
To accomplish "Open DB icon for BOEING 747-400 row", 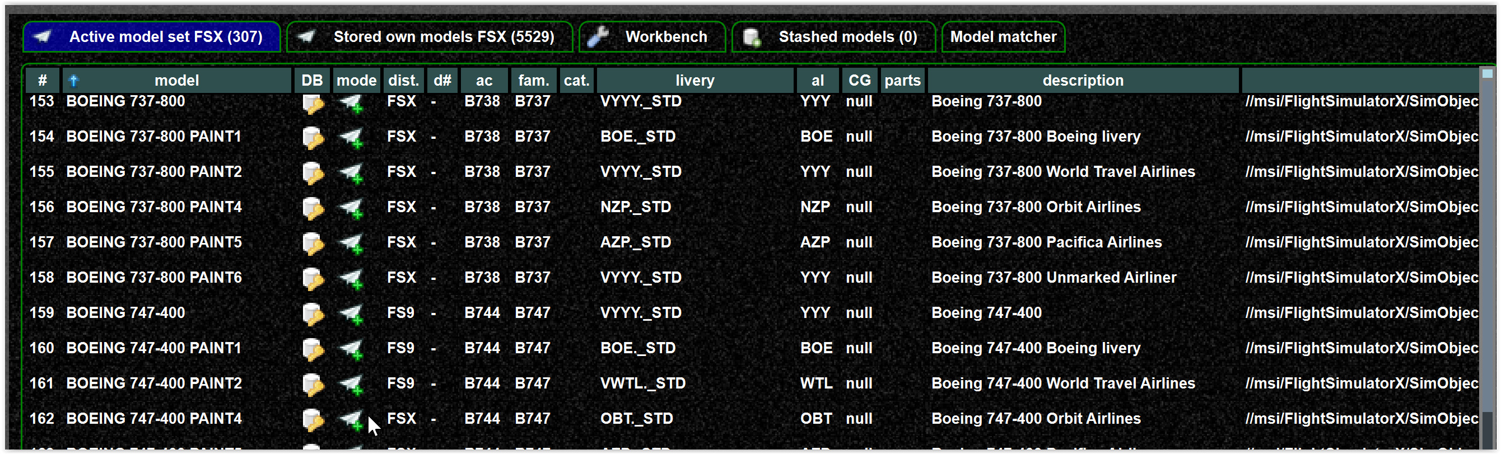I will pos(313,314).
